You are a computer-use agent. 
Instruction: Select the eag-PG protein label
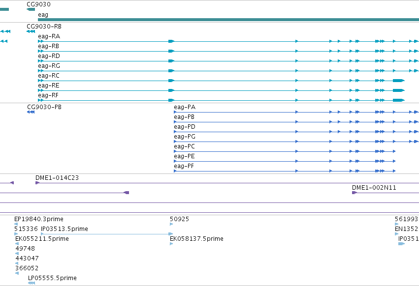(x=185, y=137)
